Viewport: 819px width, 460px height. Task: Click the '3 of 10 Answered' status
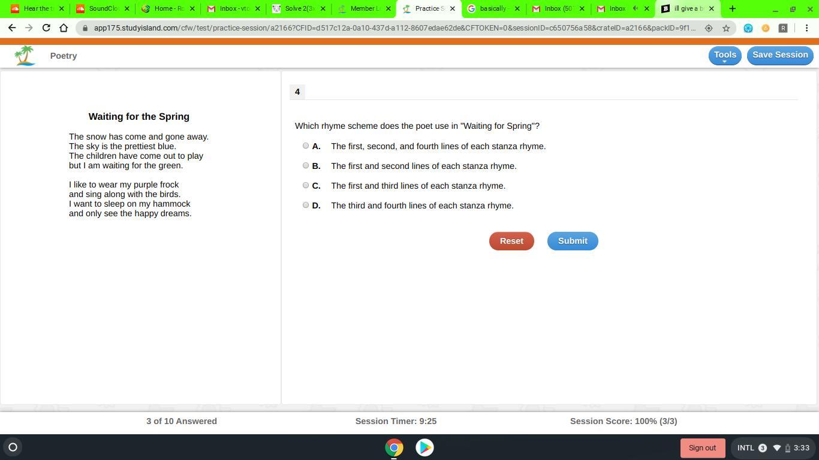click(182, 421)
